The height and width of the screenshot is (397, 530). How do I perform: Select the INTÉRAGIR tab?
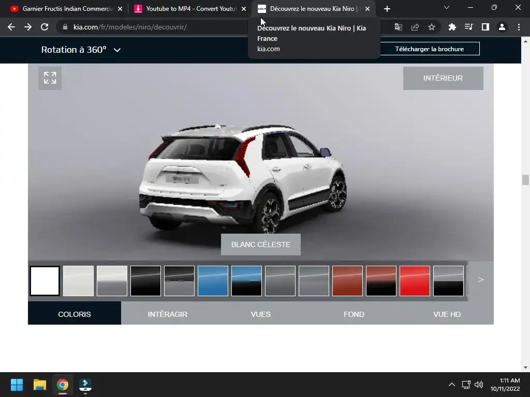point(167,314)
